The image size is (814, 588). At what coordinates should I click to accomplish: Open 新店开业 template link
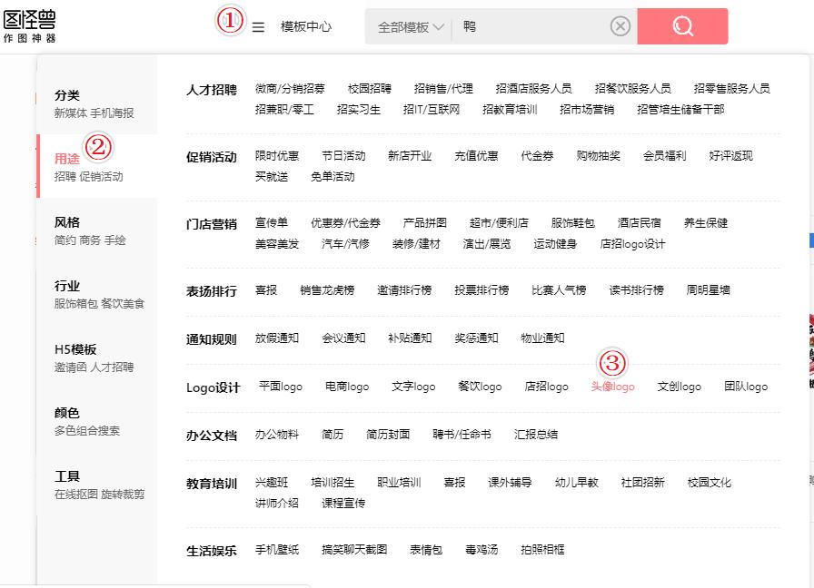coord(410,155)
